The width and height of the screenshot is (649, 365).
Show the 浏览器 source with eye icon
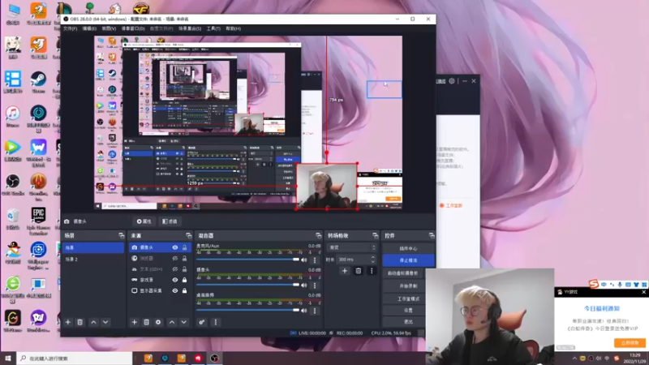175,258
